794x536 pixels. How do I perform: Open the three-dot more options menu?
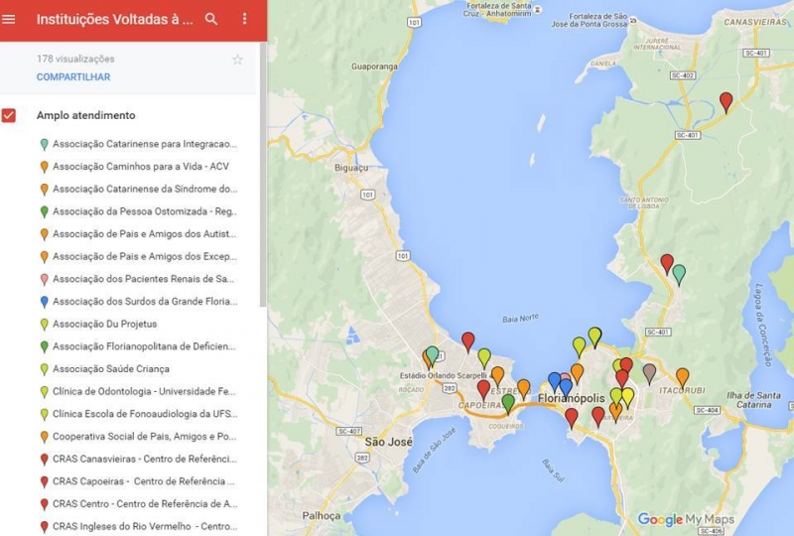click(244, 19)
